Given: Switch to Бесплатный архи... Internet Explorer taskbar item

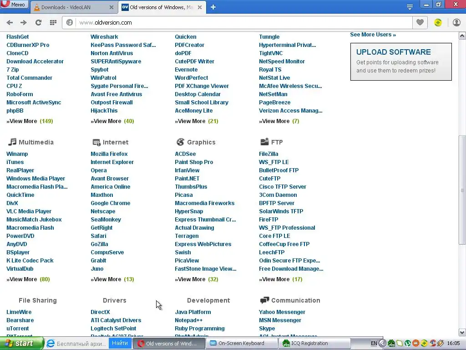Looking at the screenshot, I should click(76, 344).
